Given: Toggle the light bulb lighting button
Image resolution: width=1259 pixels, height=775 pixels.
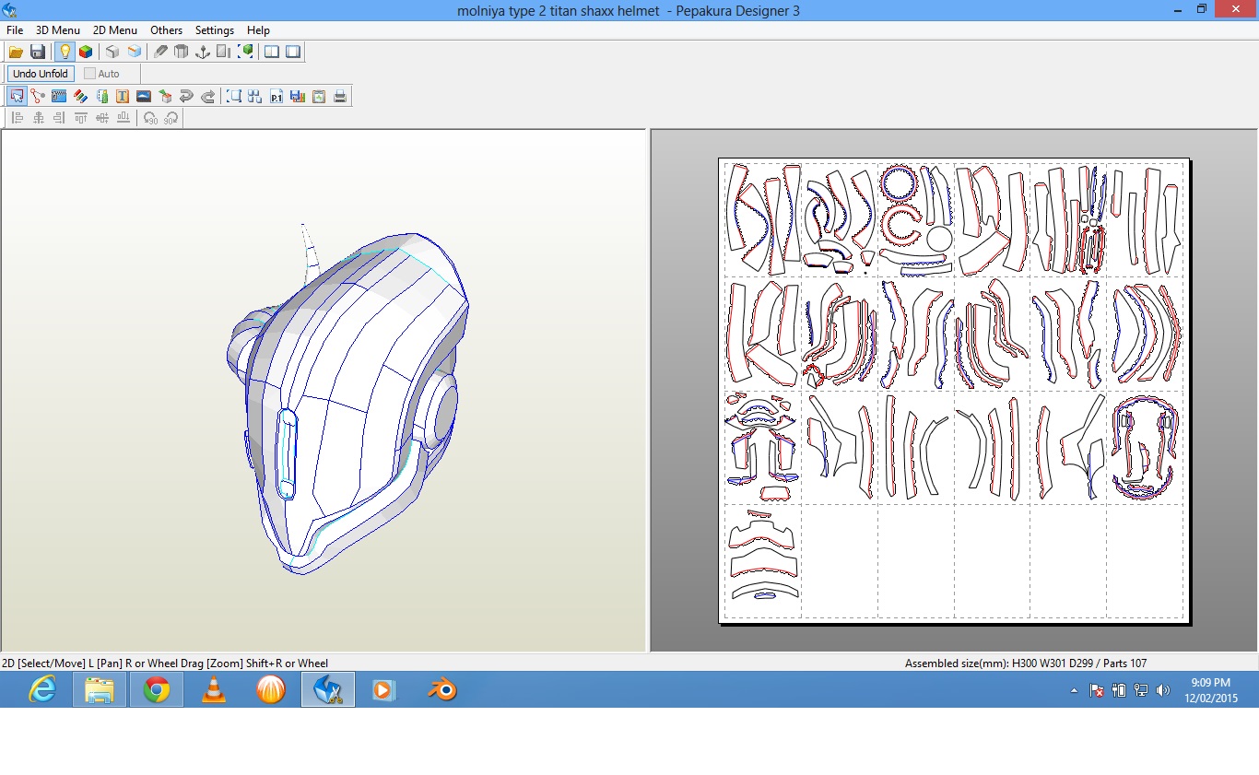Looking at the screenshot, I should coord(65,52).
